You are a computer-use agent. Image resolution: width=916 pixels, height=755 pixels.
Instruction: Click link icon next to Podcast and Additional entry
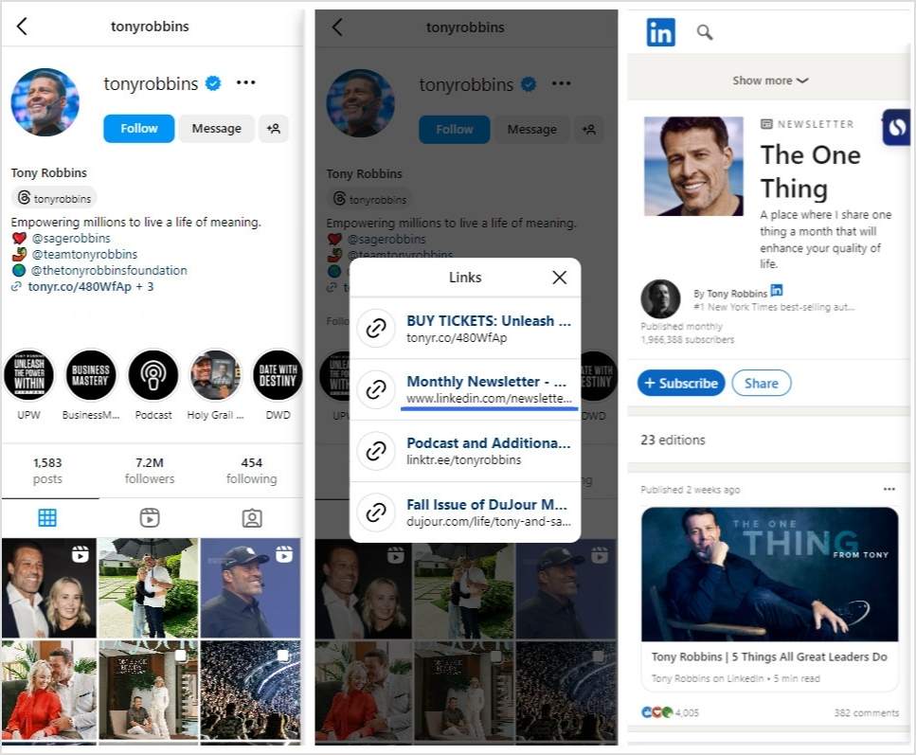pyautogui.click(x=376, y=451)
